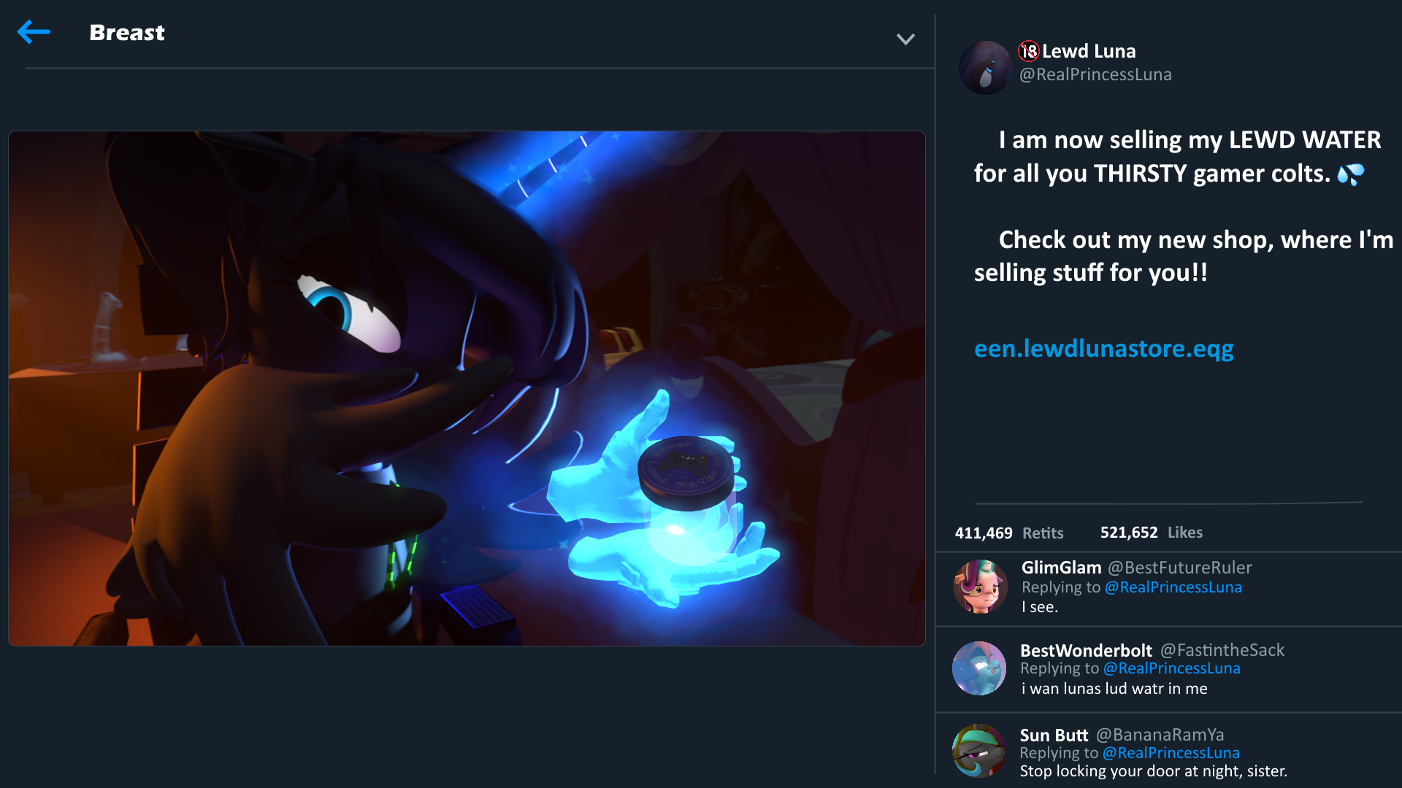Click the red 18+ badge icon
1402x788 pixels.
[x=1029, y=51]
